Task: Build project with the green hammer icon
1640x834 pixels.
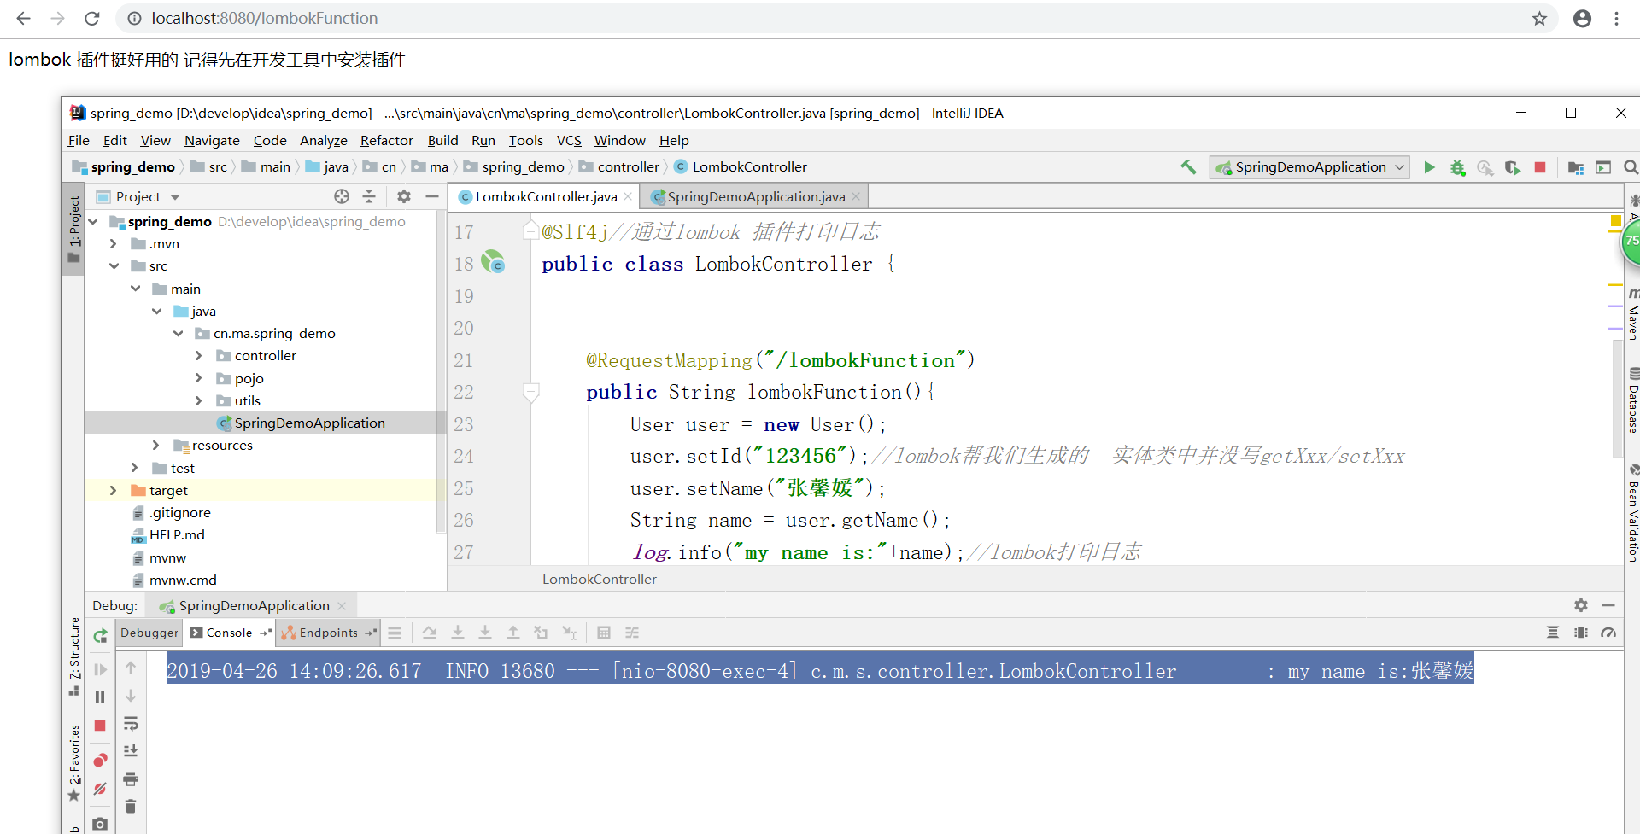Action: [1188, 167]
